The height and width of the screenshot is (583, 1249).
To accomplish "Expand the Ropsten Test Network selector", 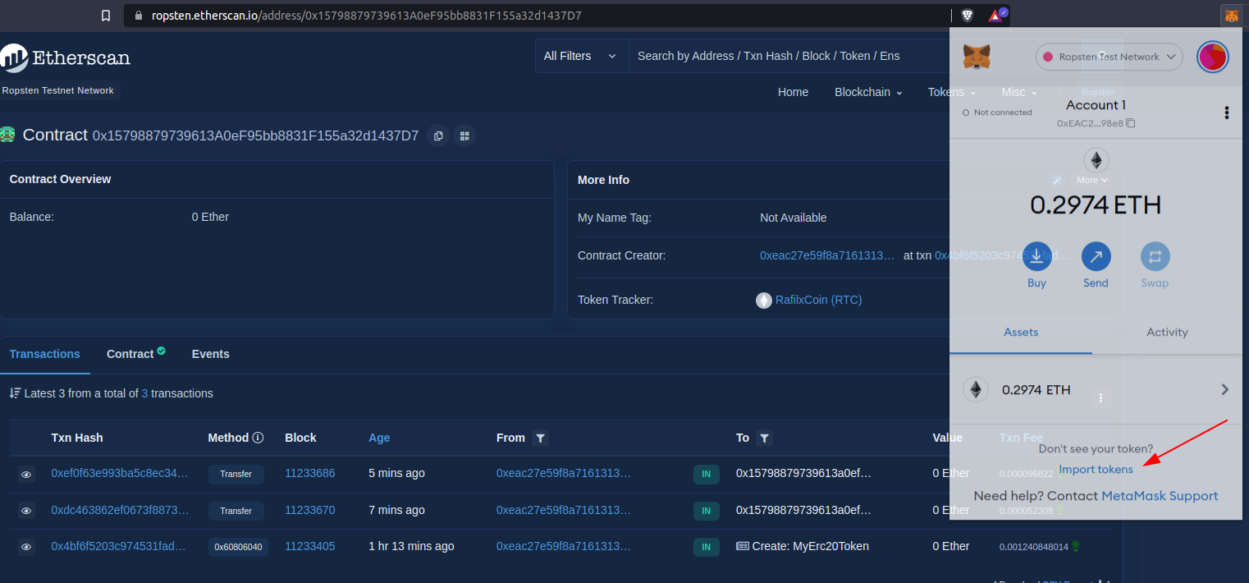I will tap(1109, 57).
